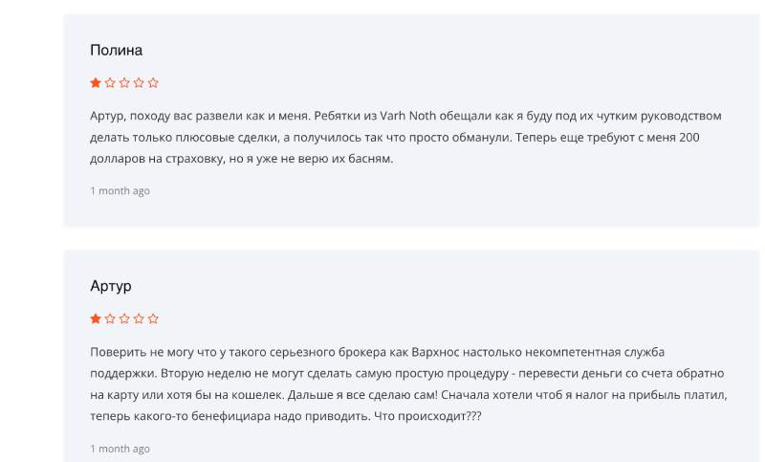
Task: Click the words "Varh Noth" in Полина's review
Action: [x=407, y=116]
